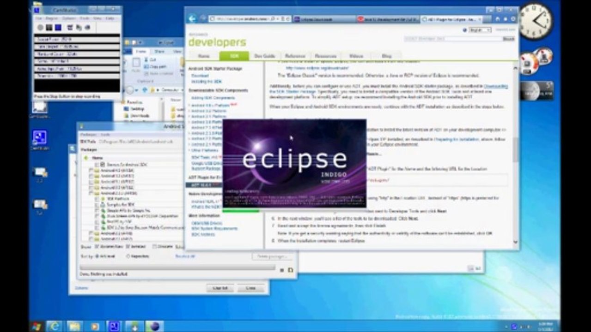Toggle the SDK Platform package checkbox
The image size is (591, 332).
[97, 199]
